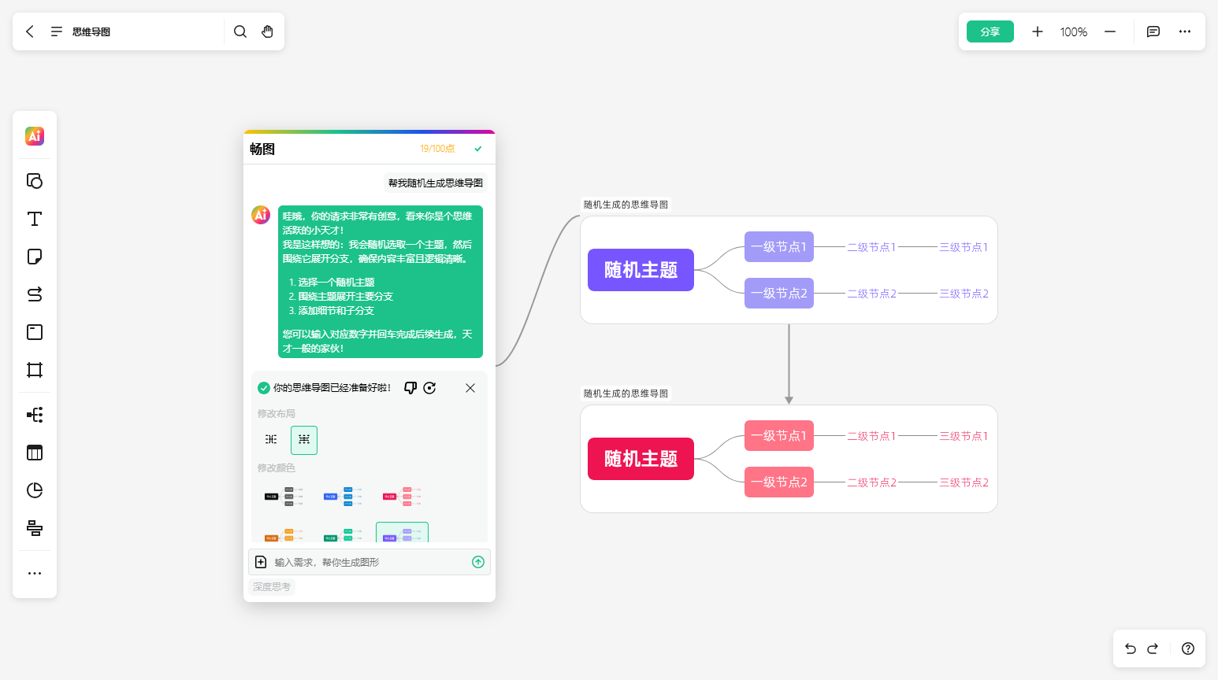Expand more tools via sidebar ellipsis

click(35, 573)
